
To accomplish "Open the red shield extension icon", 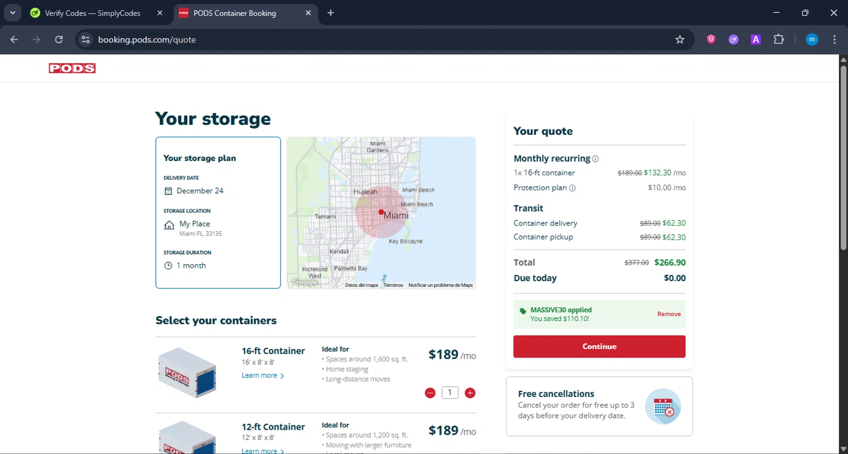I will click(711, 40).
